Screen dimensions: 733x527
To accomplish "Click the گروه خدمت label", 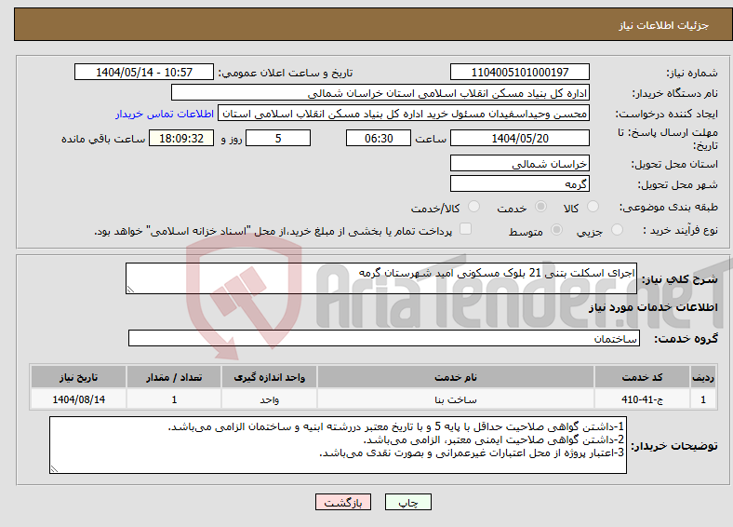I will 686,339.
